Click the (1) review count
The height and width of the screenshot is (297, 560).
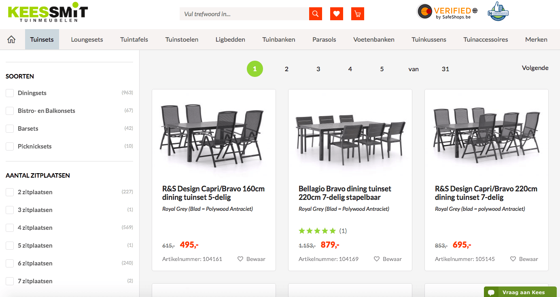coord(343,231)
